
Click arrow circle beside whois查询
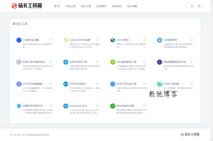click(x=144, y=40)
